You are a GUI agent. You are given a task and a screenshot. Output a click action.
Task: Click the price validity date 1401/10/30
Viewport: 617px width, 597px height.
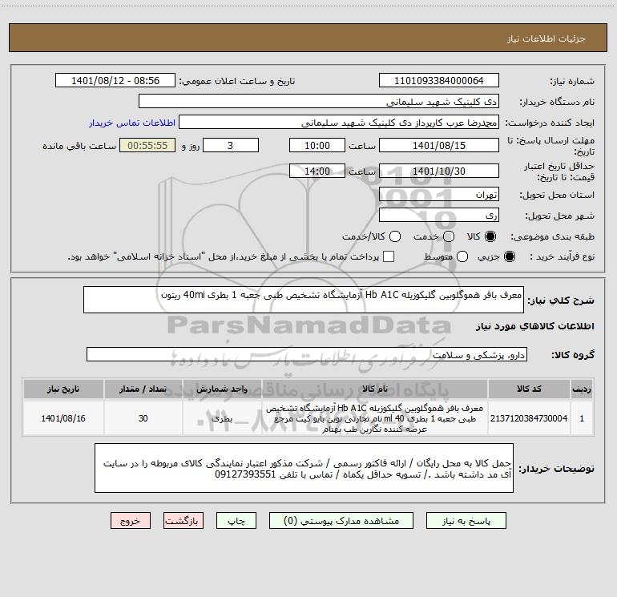(x=439, y=171)
